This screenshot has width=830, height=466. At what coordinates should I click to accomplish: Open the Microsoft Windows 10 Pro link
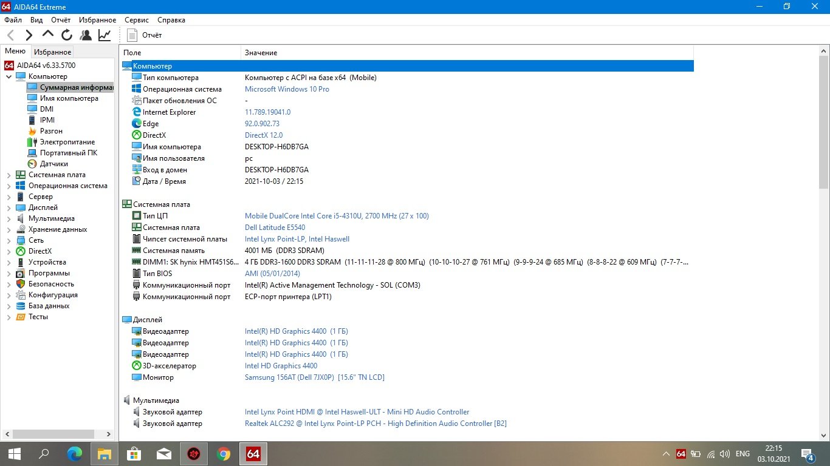287,89
